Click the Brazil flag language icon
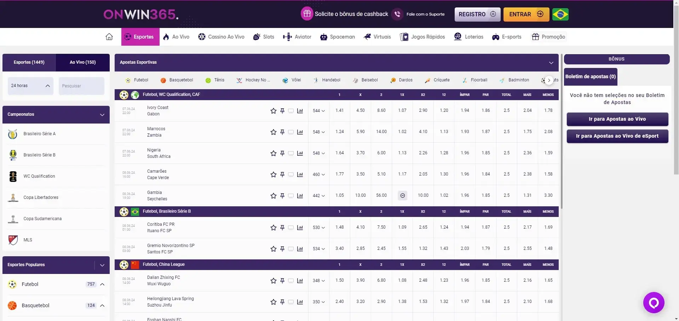This screenshot has width=679, height=321. point(560,15)
